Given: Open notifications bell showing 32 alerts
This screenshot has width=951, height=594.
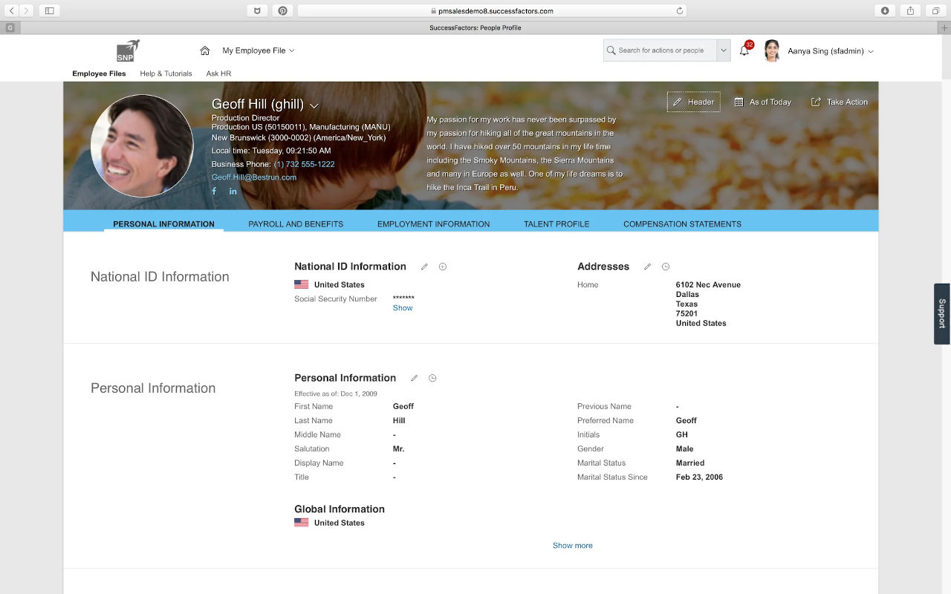Looking at the screenshot, I should [744, 50].
